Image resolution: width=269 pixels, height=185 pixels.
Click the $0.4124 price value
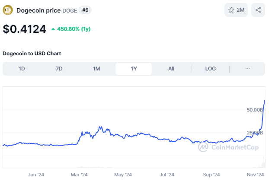24,29
